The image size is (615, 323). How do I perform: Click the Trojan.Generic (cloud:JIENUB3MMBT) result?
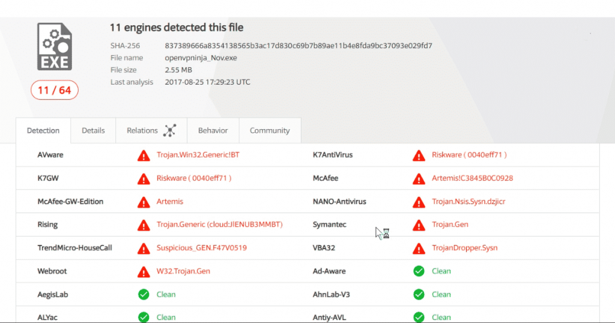tap(220, 224)
